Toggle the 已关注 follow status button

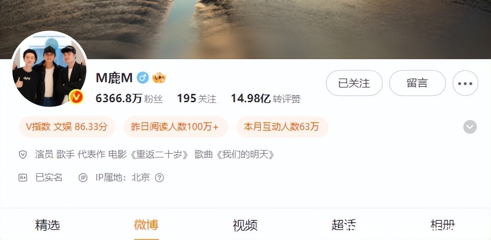point(354,83)
